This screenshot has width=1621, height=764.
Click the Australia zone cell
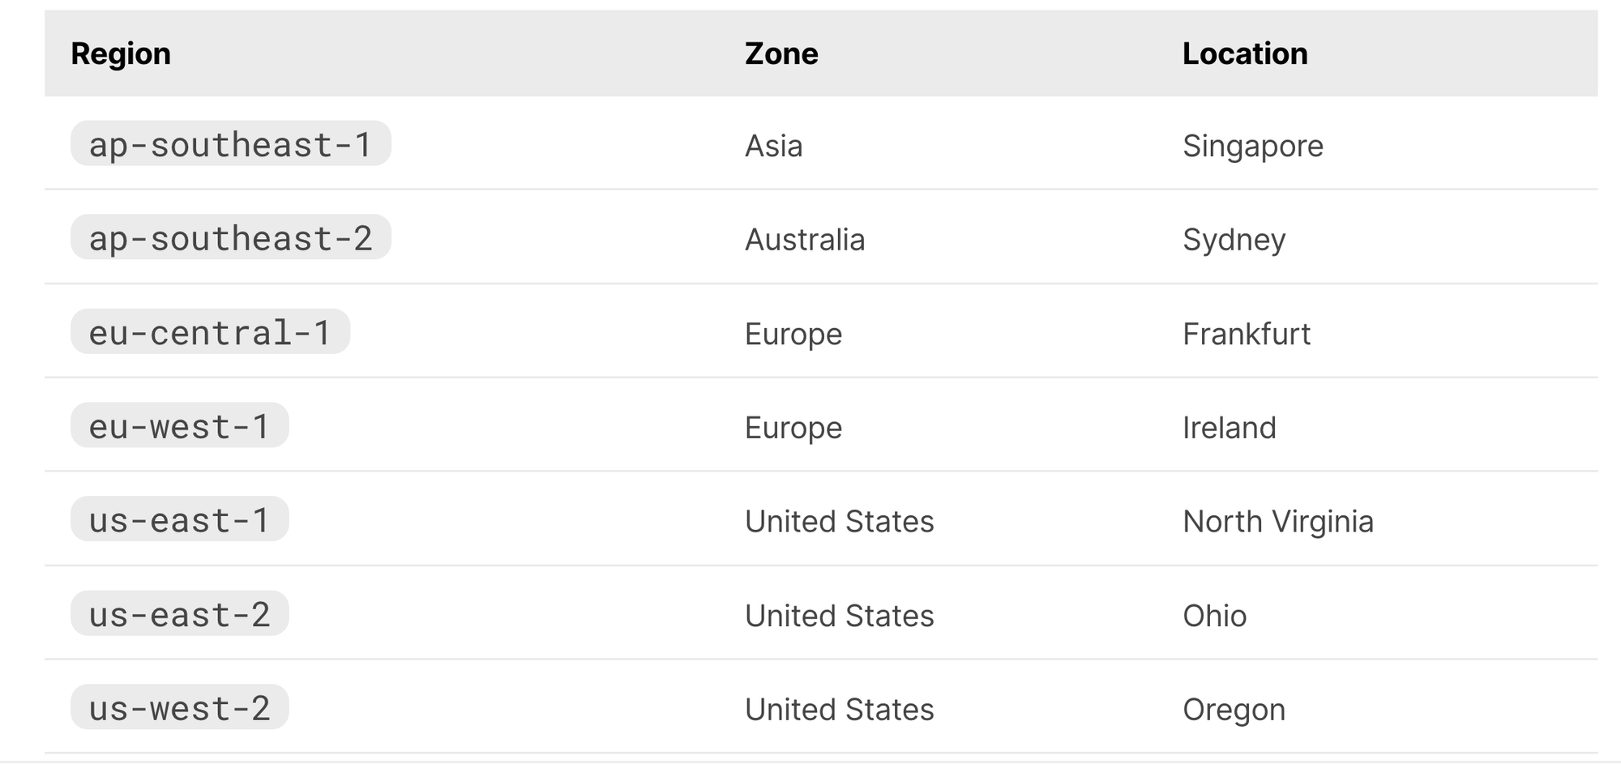[804, 240]
